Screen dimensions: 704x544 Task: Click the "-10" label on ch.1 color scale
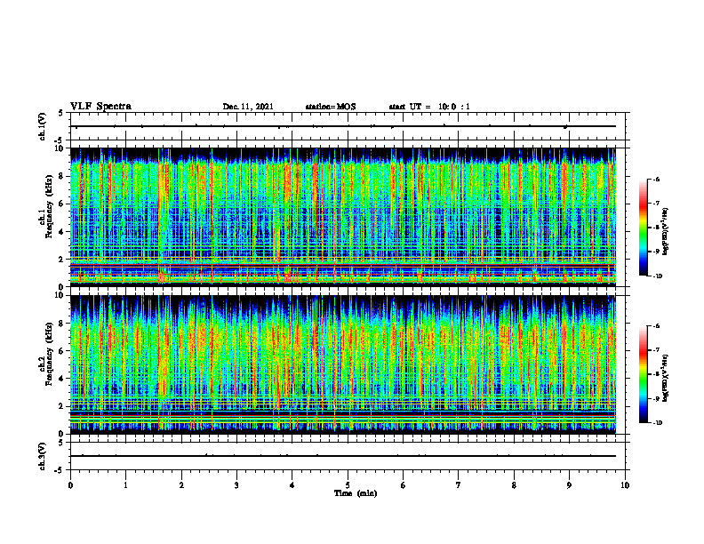pos(657,276)
